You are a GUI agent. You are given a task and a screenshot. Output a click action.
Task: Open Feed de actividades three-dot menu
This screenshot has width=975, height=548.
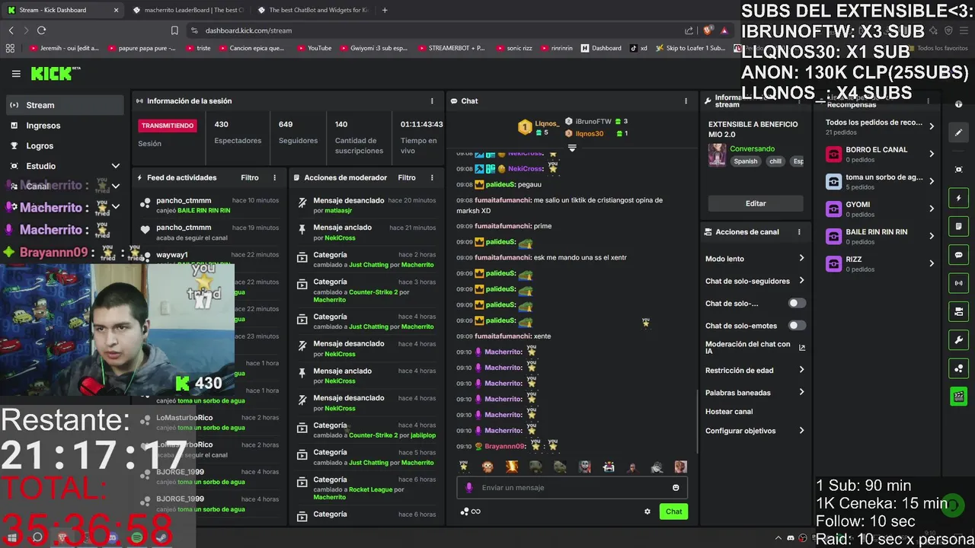[x=275, y=177]
